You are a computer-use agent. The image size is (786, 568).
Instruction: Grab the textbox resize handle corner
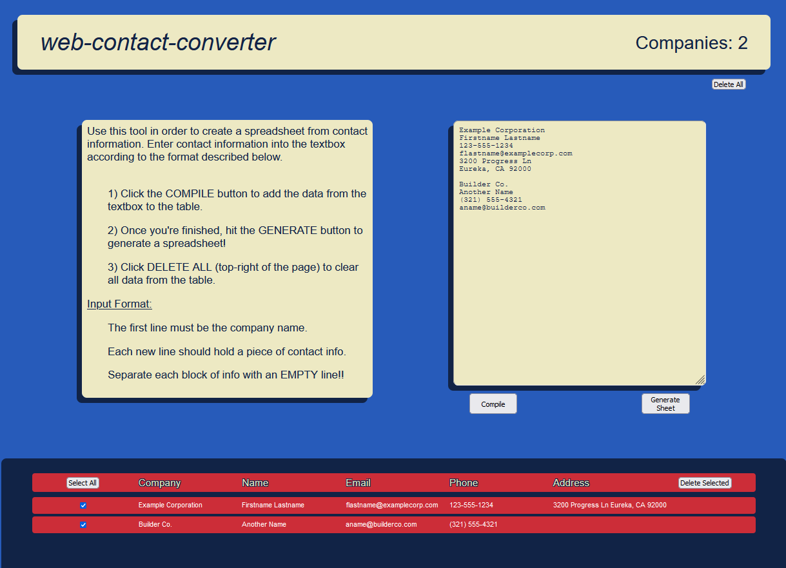click(700, 380)
